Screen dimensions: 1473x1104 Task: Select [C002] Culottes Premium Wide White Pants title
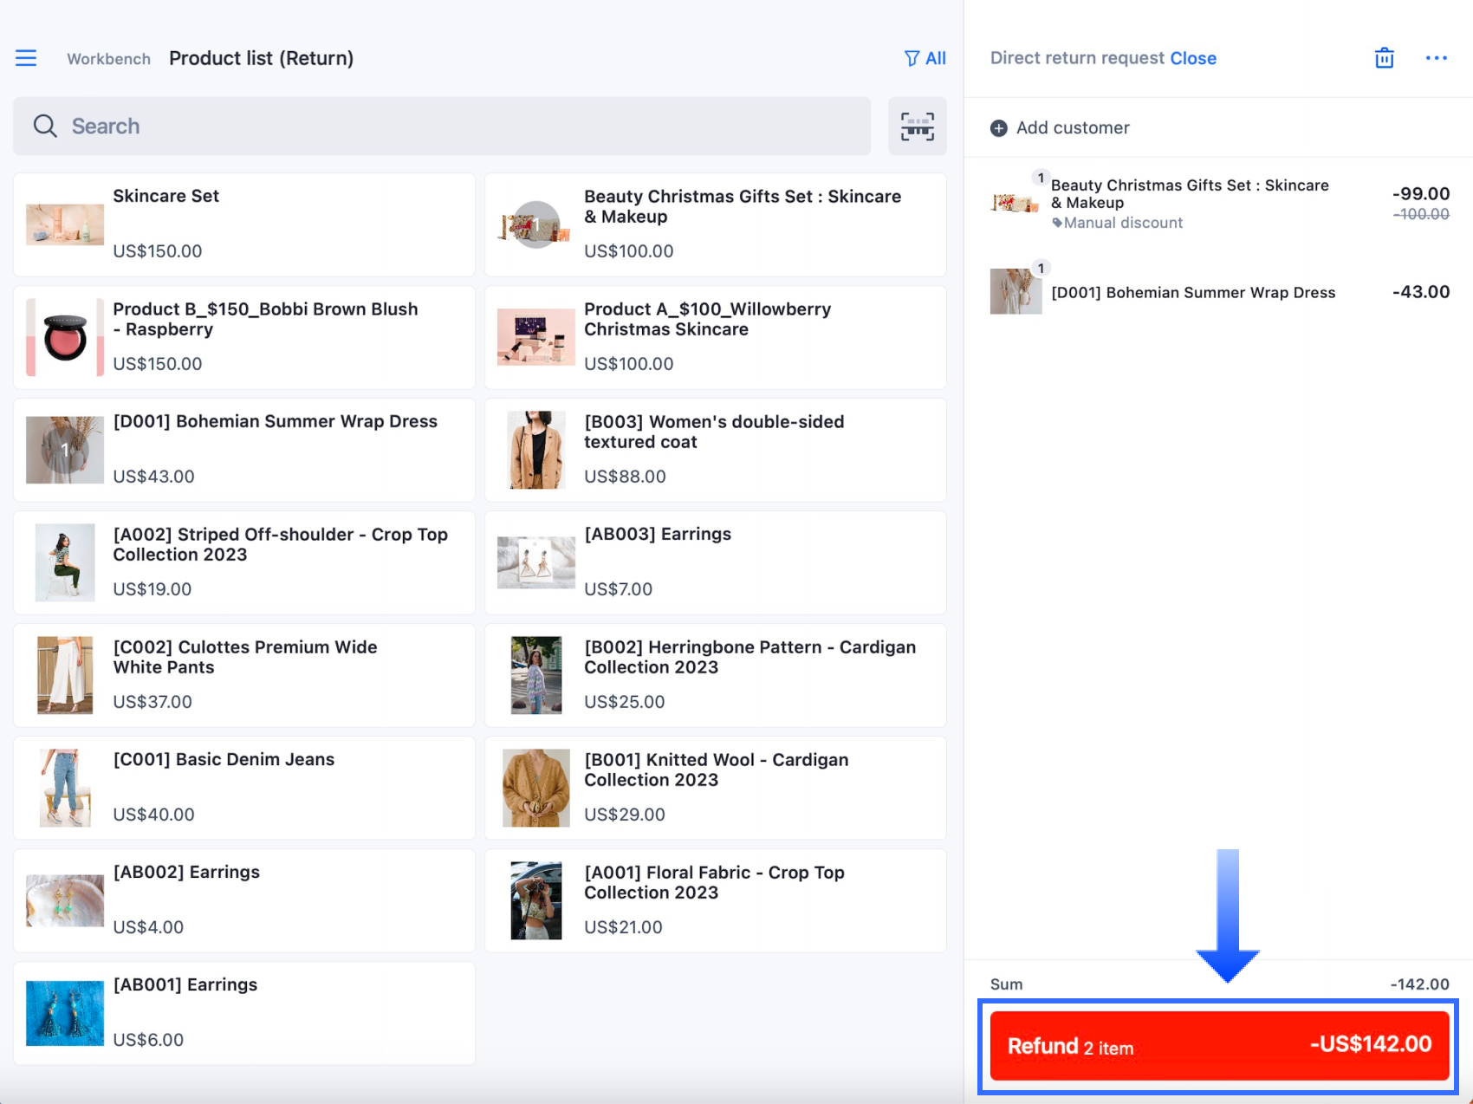(x=245, y=657)
